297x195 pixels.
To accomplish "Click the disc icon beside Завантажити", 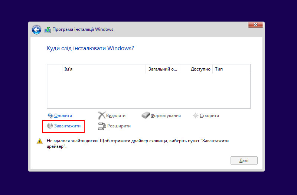I will (50, 126).
